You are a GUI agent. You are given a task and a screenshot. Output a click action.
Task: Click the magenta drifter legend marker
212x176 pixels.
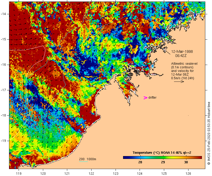coord(145,98)
